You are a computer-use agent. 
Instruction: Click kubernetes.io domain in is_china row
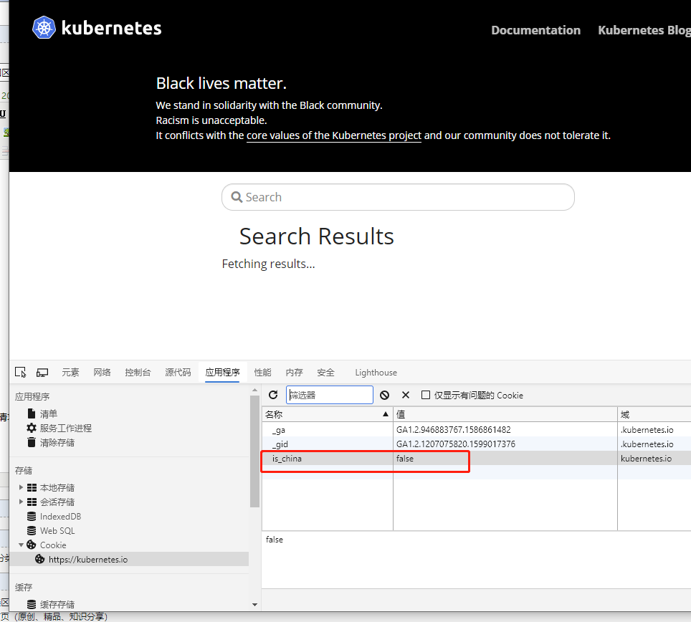coord(646,459)
